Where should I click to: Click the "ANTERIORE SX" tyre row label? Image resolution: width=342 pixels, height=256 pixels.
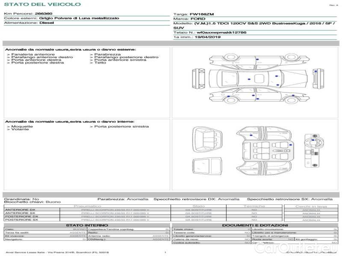click(20, 213)
